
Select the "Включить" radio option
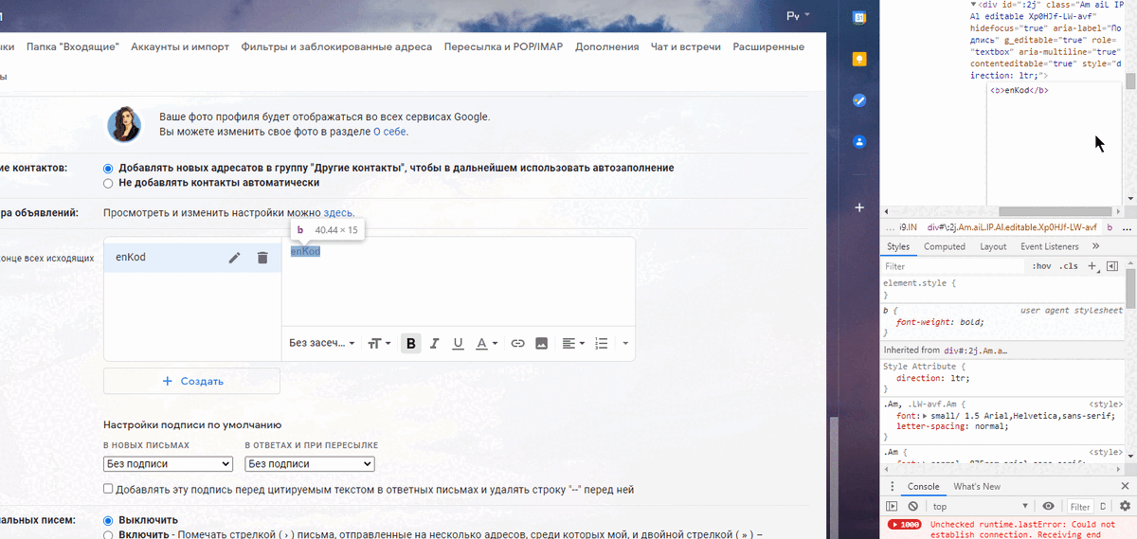point(108,535)
